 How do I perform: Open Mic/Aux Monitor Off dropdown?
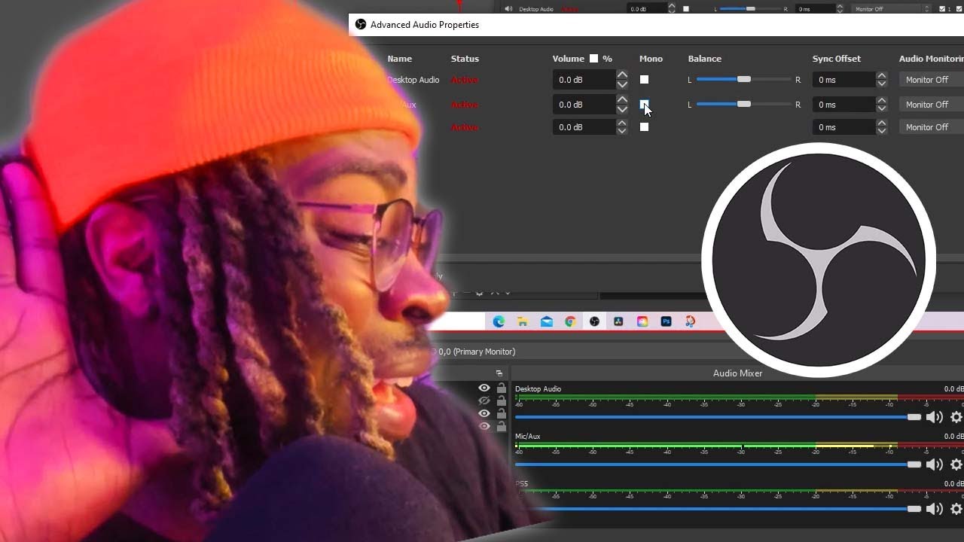point(932,105)
